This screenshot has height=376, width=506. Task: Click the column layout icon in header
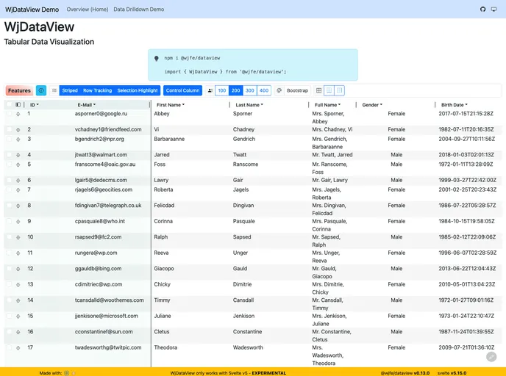tap(18, 105)
